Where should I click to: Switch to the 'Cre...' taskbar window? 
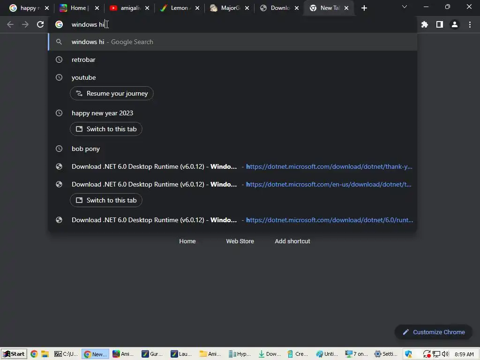point(298,354)
